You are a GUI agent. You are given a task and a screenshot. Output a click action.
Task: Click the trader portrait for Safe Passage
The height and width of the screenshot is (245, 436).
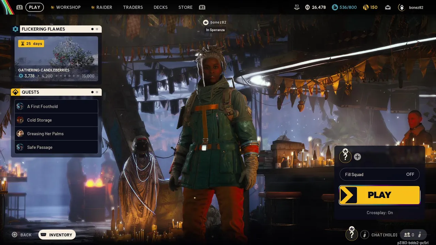(x=20, y=147)
